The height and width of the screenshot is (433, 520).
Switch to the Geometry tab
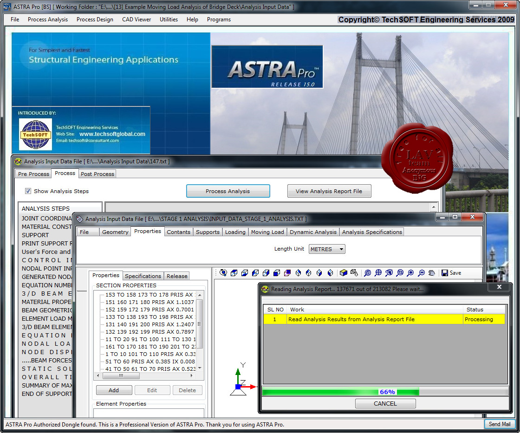tap(115, 232)
